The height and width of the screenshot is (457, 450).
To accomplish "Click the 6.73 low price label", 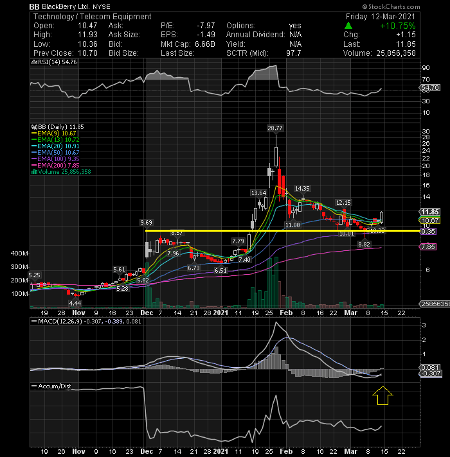I will tap(194, 268).
